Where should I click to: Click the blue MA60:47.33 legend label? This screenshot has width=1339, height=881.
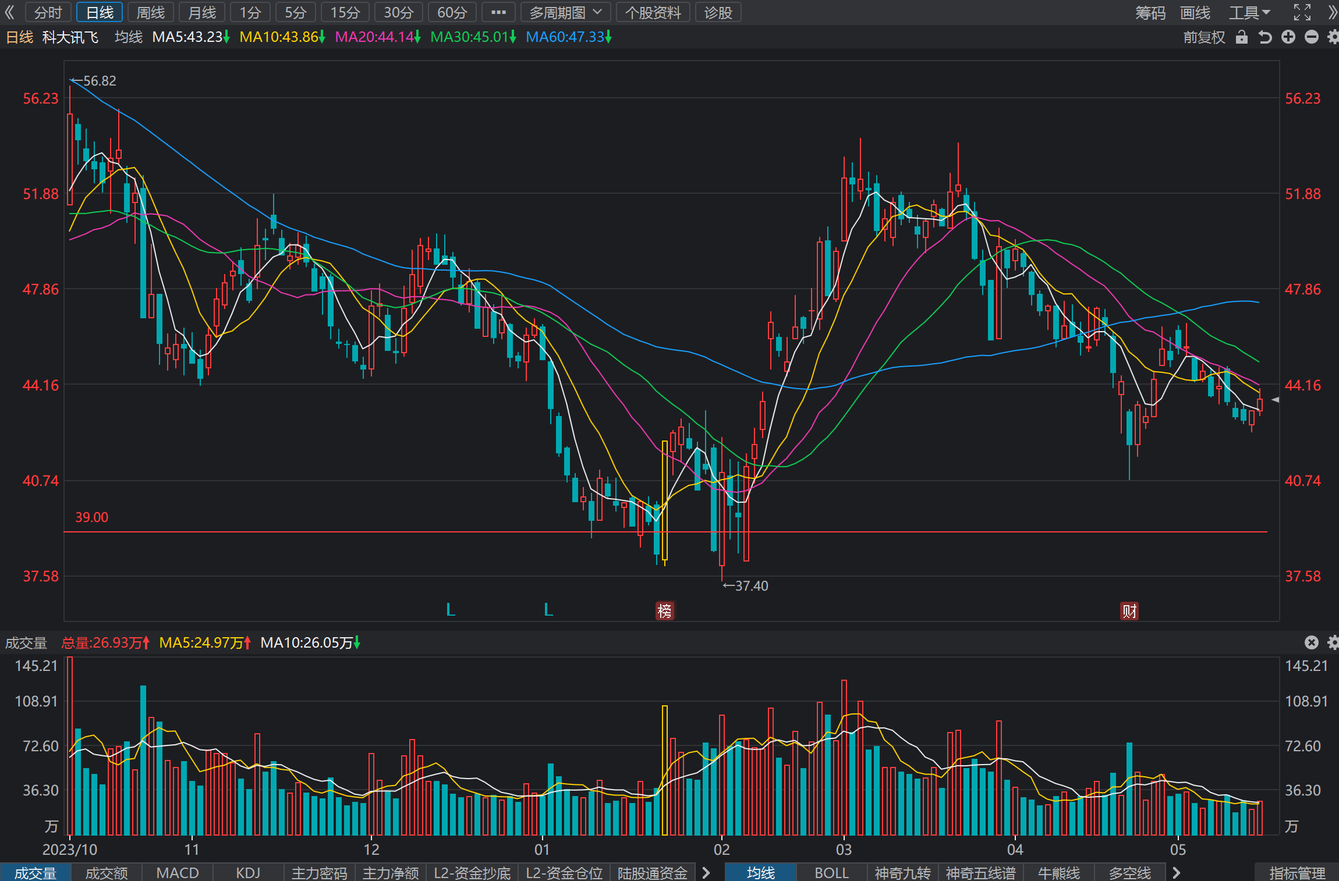[x=569, y=37]
